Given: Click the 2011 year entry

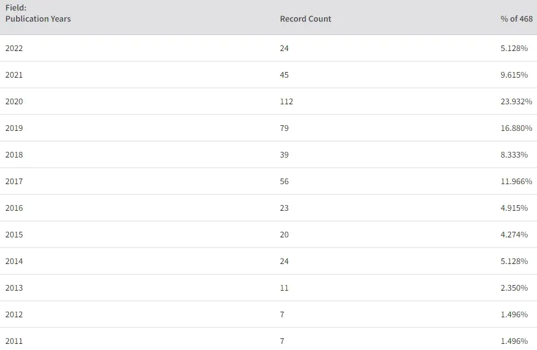Looking at the screenshot, I should [x=14, y=341].
